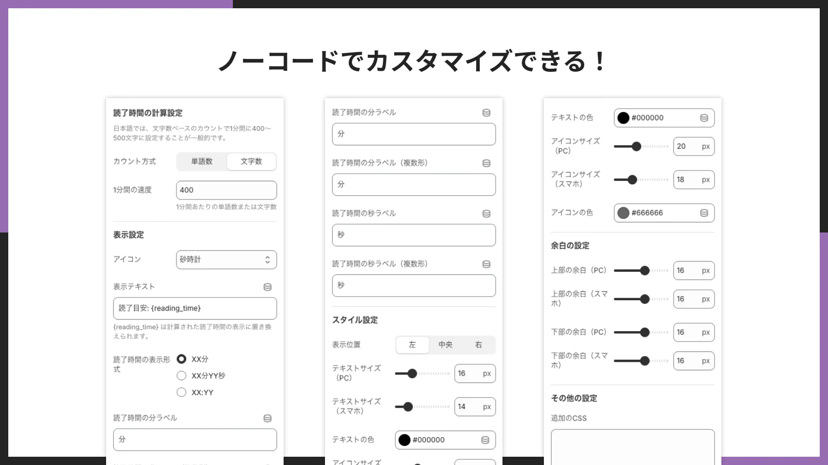This screenshot has height=465, width=828.
Task: Select the XX分 display format option
Action: [x=182, y=358]
